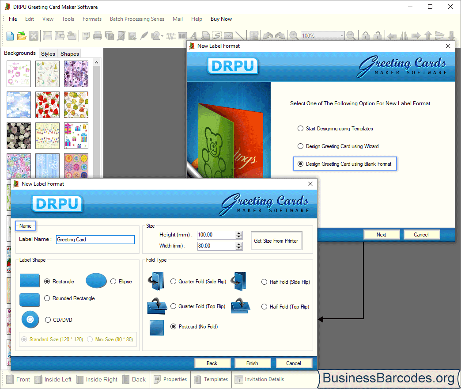Click the closed padlock lock icon
This screenshot has width=461, height=389.
pyautogui.click(x=366, y=36)
